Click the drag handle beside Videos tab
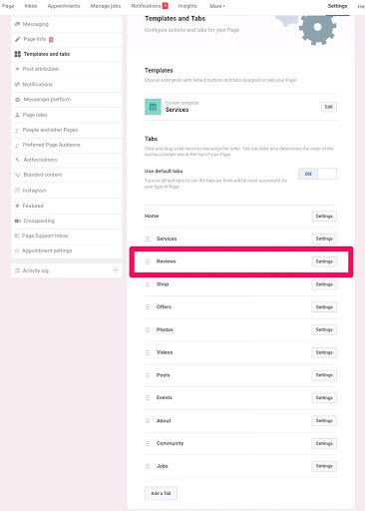 [148, 352]
